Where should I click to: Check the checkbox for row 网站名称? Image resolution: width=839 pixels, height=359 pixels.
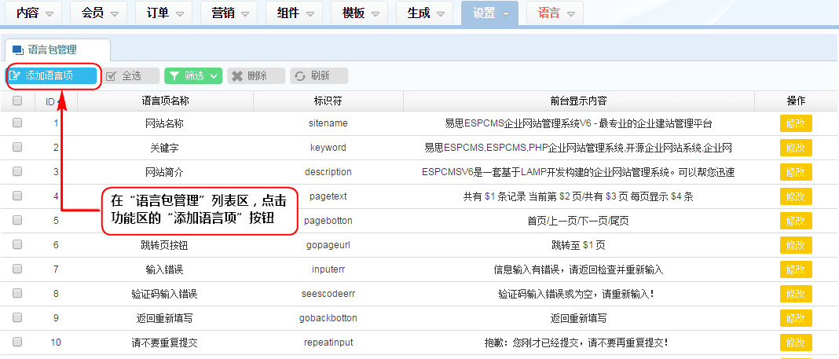coord(17,123)
